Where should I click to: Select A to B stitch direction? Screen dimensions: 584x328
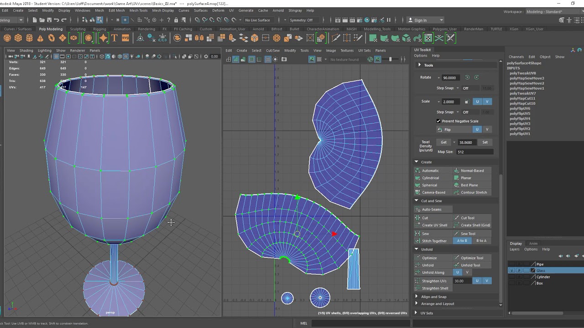point(462,241)
